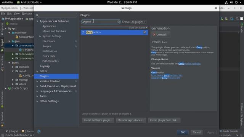Open Settings help question mark

pyautogui.click(x=39, y=132)
